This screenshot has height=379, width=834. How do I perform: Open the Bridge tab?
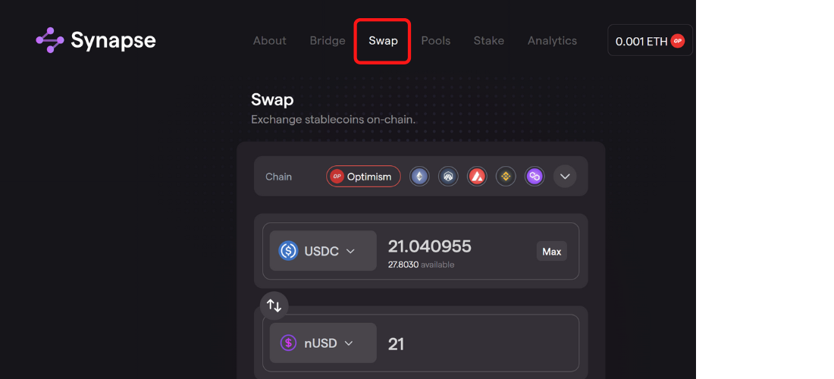tap(328, 41)
